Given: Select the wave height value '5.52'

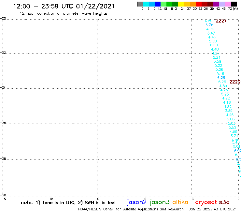Looking at the screenshot, I should click(233, 128).
